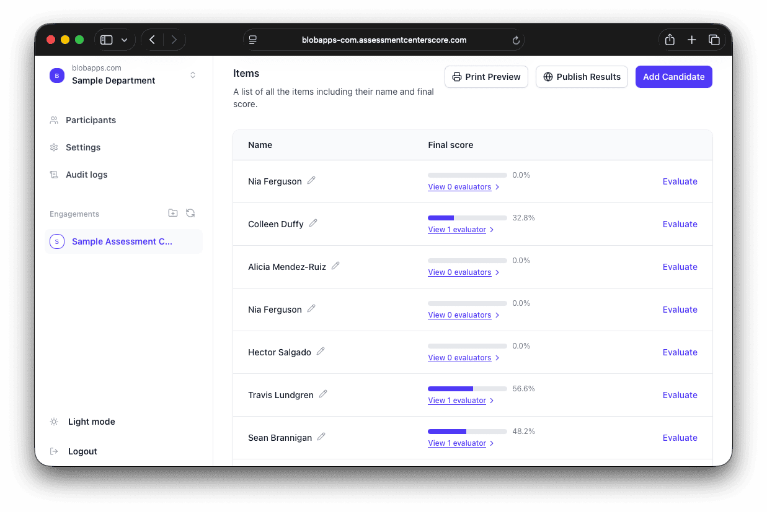Evaluate Alicia Mendez-Ruiz
This screenshot has height=512, width=767.
point(680,267)
